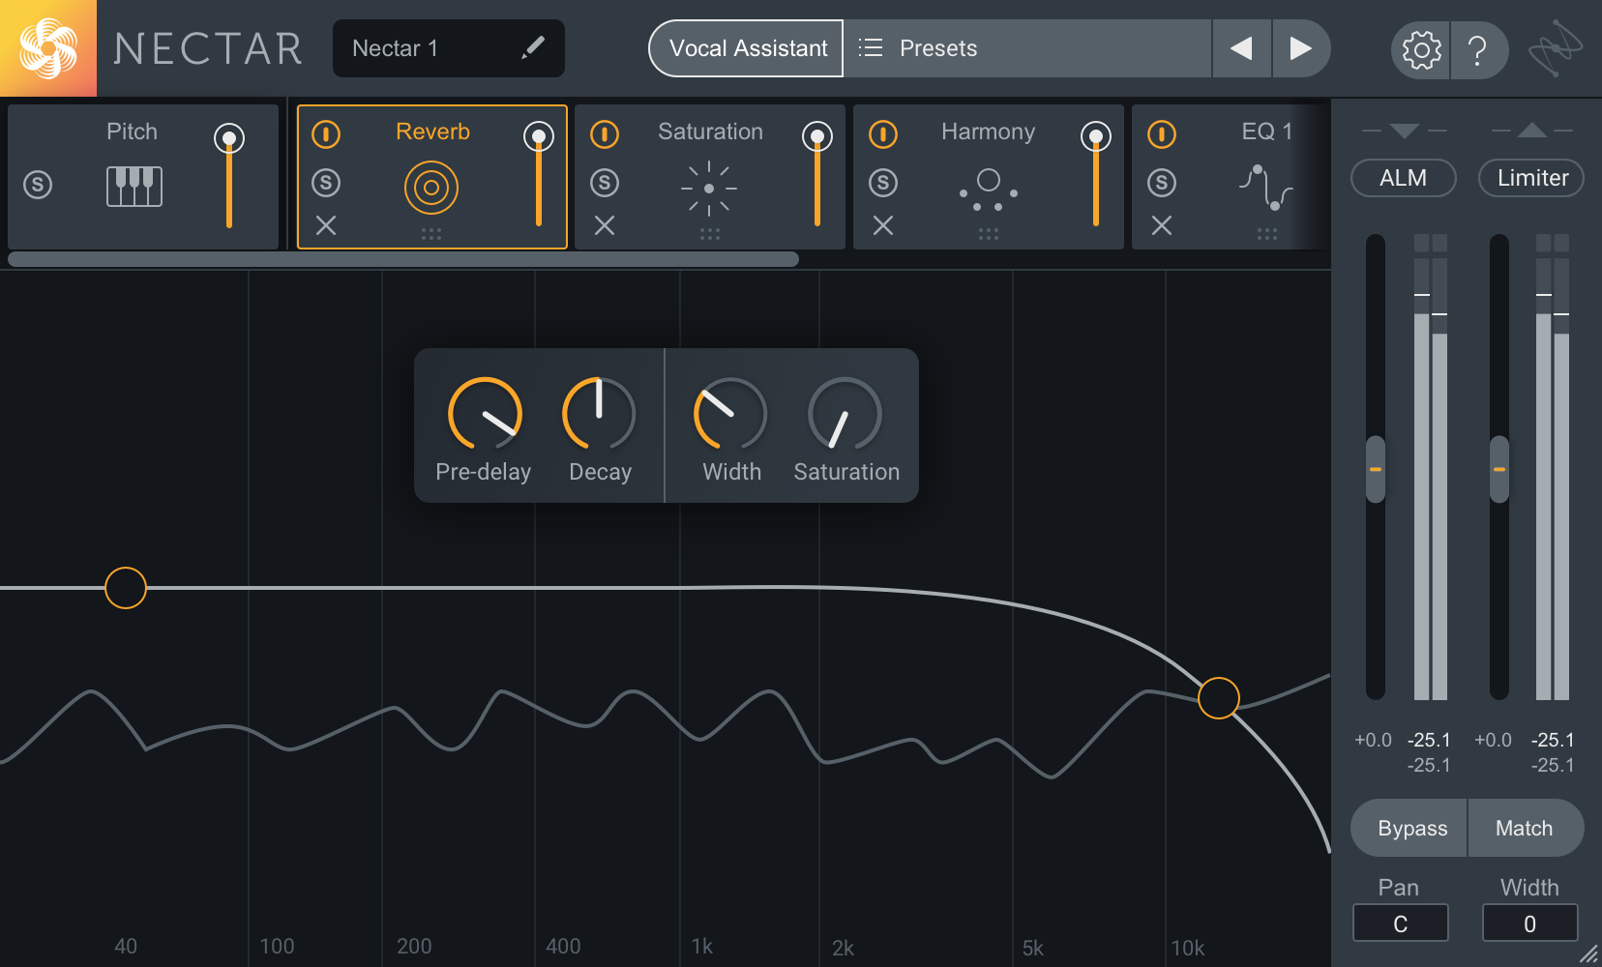Launch the Vocal Assistant
This screenshot has width=1602, height=967.
point(747,48)
